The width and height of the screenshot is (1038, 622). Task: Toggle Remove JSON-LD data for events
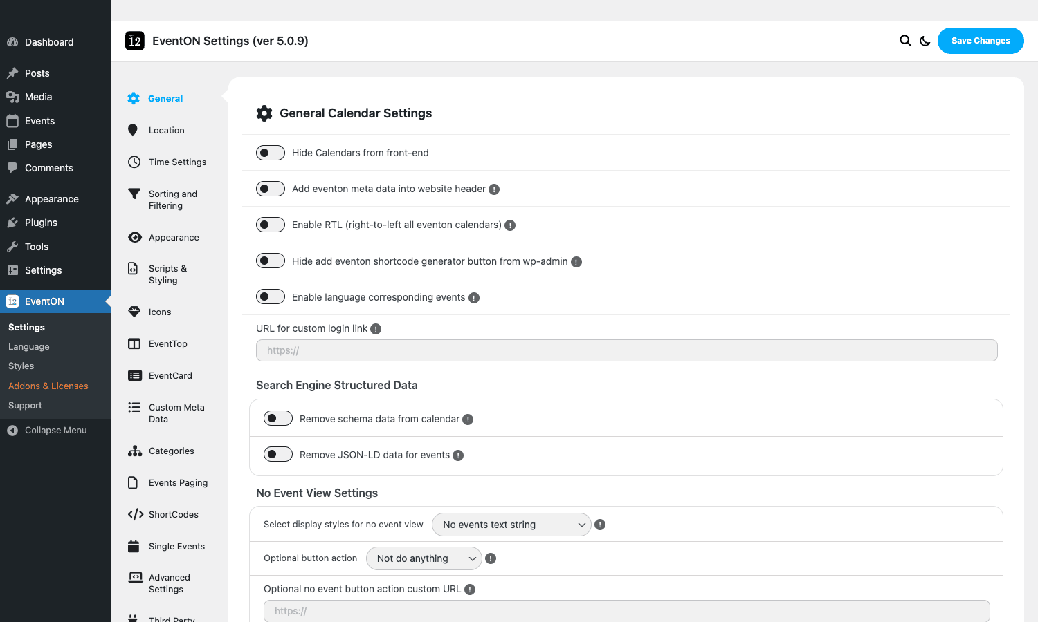point(278,454)
